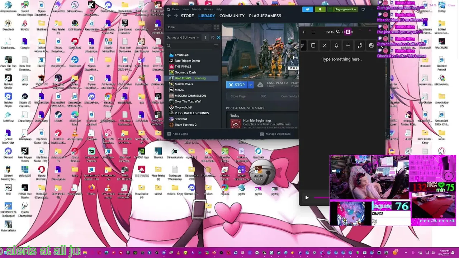The height and width of the screenshot is (258, 459).
Task: Open hamburger menu in Text to Speech window
Action: 313,32
